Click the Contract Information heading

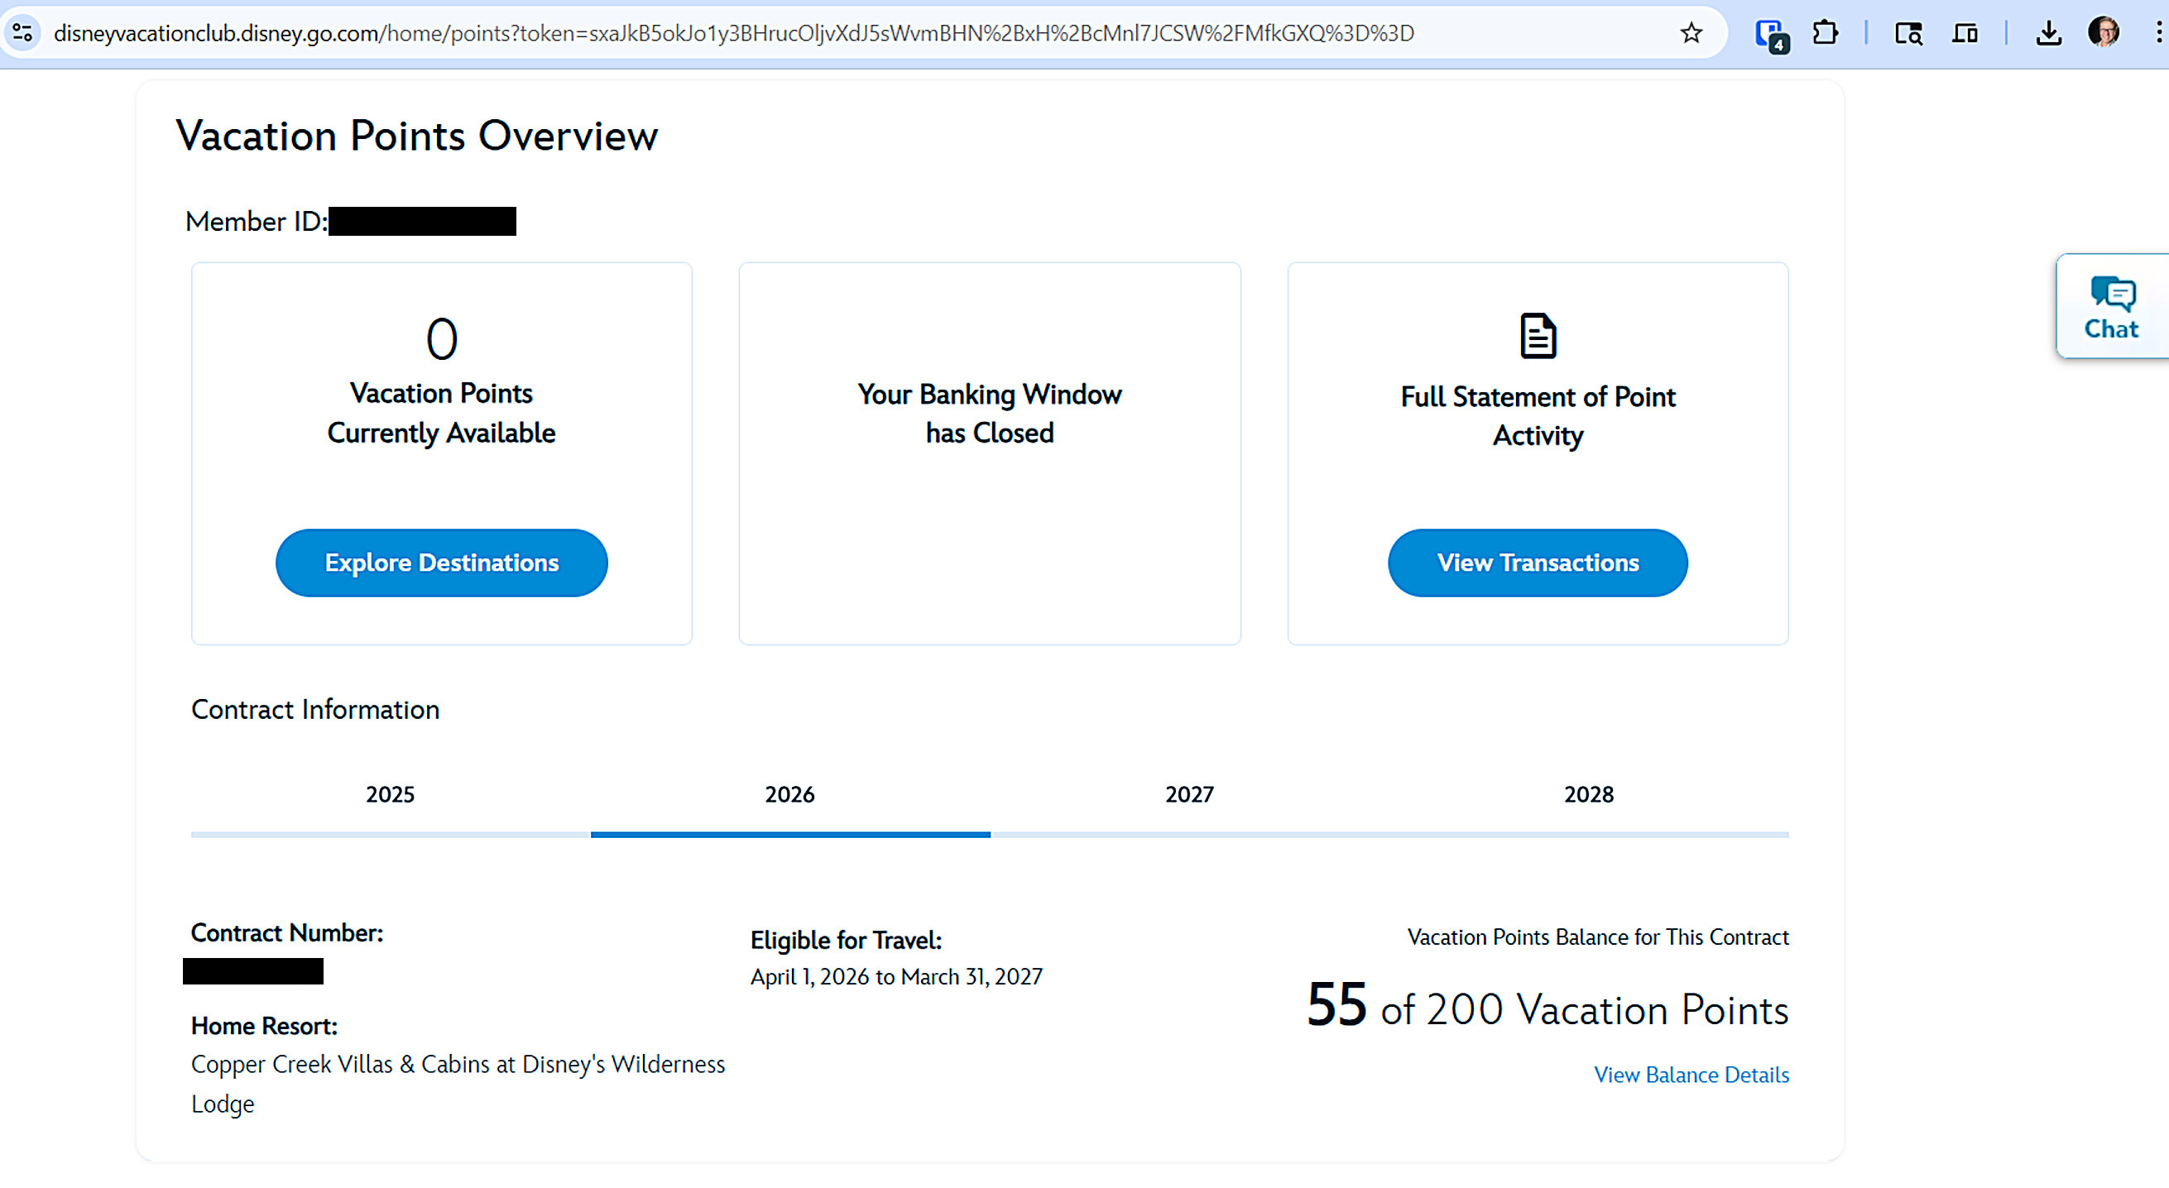click(315, 709)
